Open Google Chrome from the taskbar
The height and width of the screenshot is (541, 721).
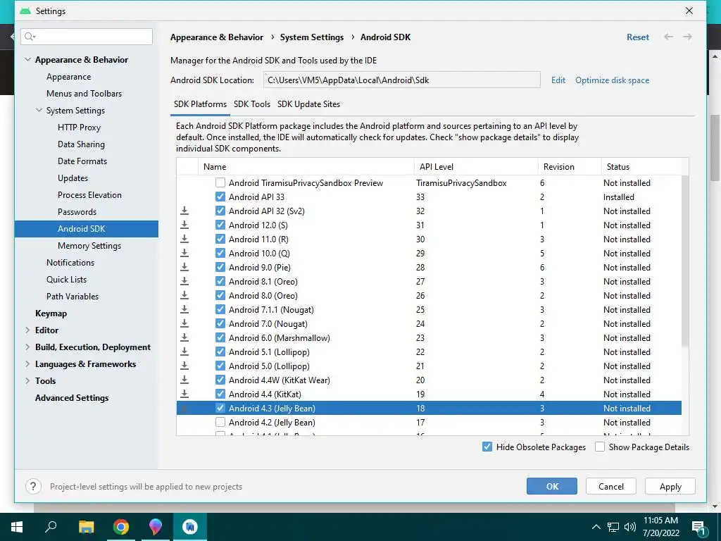coord(121,527)
